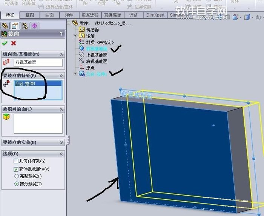Expand the 凸台-拉伸1 tree node
This screenshot has width=264, height=216.
click(75, 74)
